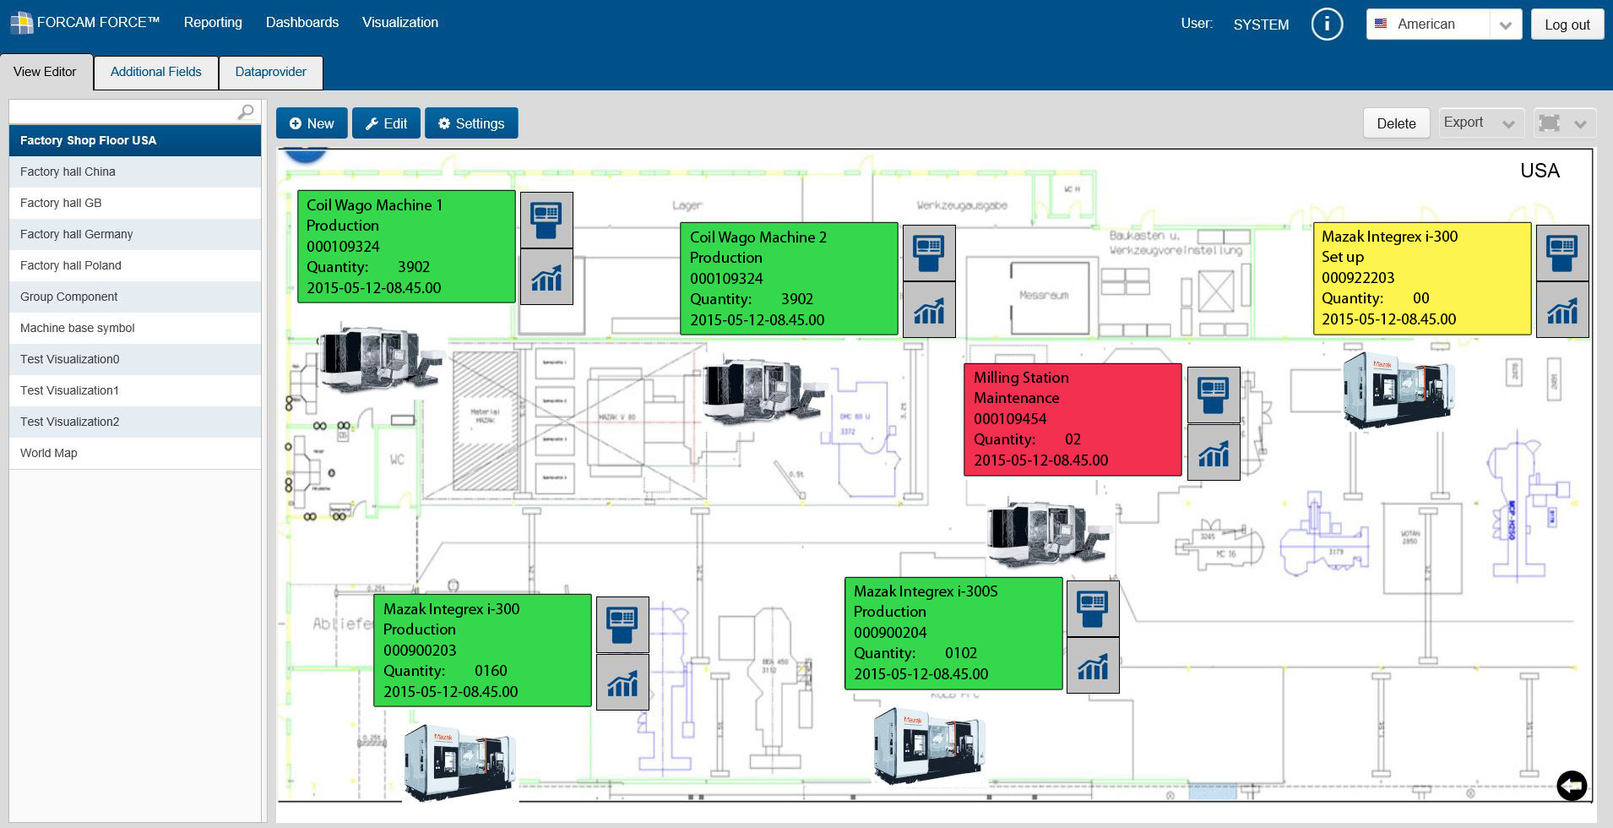Click terminal icon beside yellow Mazak Integrex card
The height and width of the screenshot is (828, 1613).
[x=1561, y=253]
